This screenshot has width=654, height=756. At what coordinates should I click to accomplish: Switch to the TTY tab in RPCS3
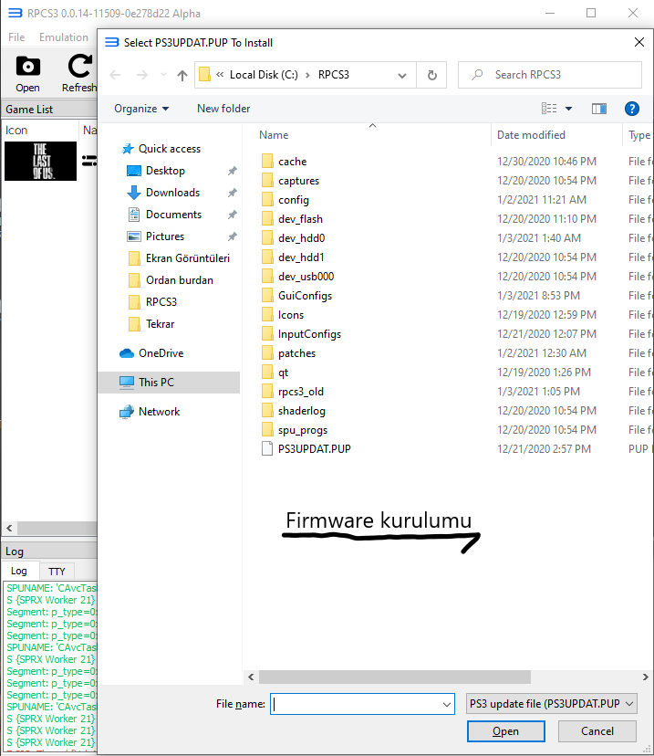57,572
